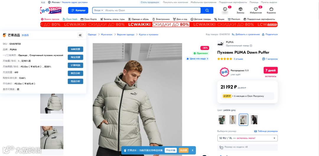Screen dimensions: 319x156
Task: Open the profile smiley face icon
Action: [x=225, y=9]
